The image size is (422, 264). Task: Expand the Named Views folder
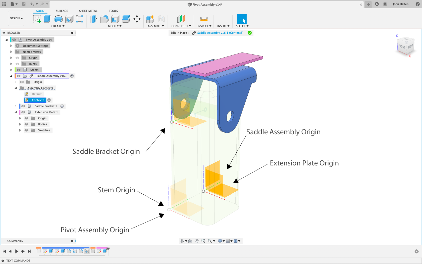[11, 52]
